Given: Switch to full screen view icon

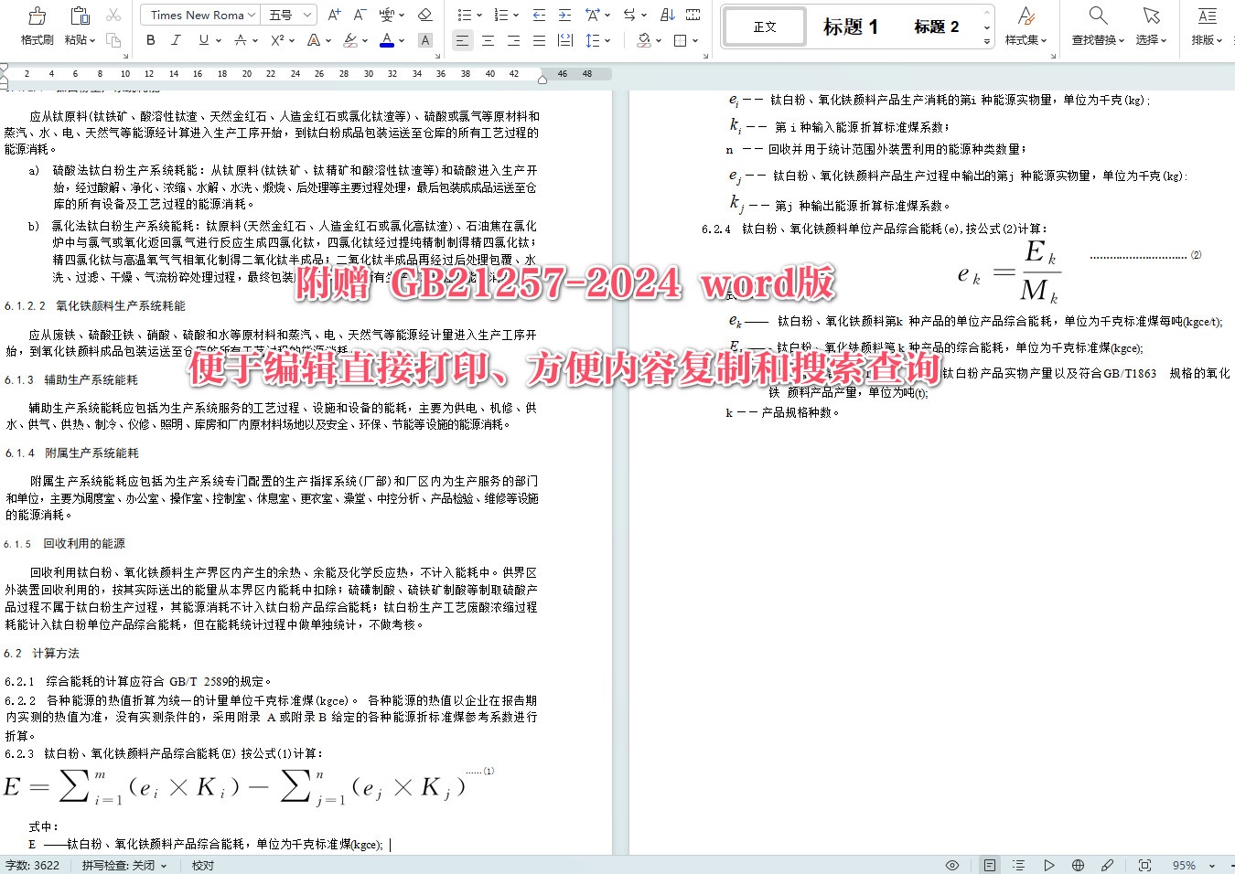Looking at the screenshot, I should pos(1144,865).
